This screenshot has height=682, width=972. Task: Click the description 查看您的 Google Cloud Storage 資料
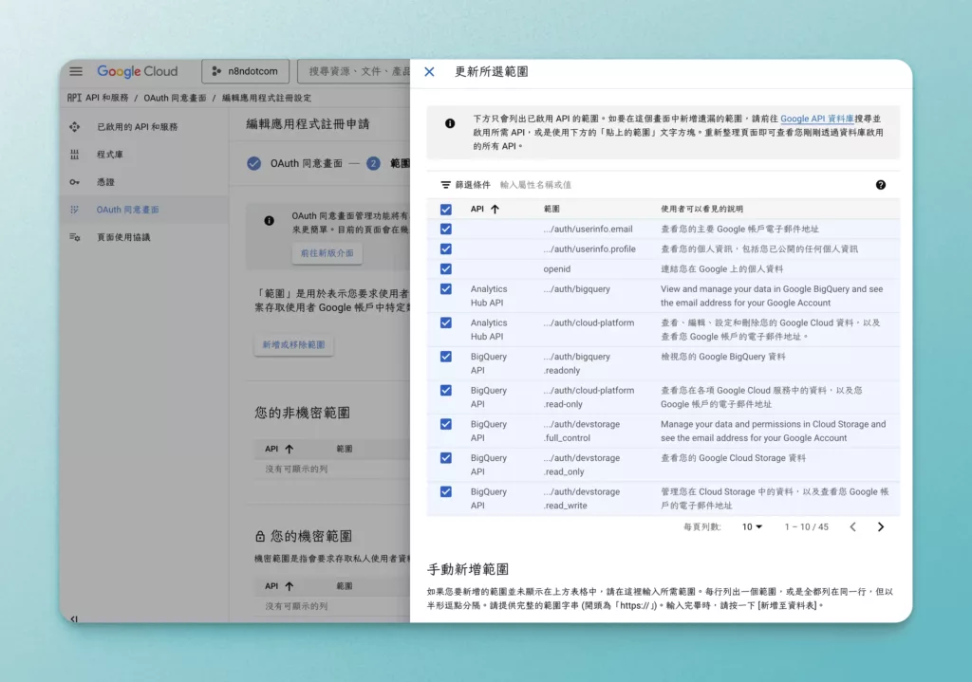tap(734, 458)
